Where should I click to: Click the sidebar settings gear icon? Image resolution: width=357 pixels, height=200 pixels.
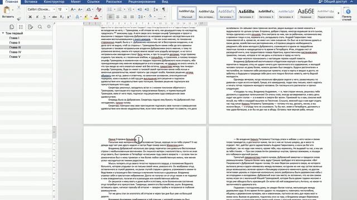(49, 27)
